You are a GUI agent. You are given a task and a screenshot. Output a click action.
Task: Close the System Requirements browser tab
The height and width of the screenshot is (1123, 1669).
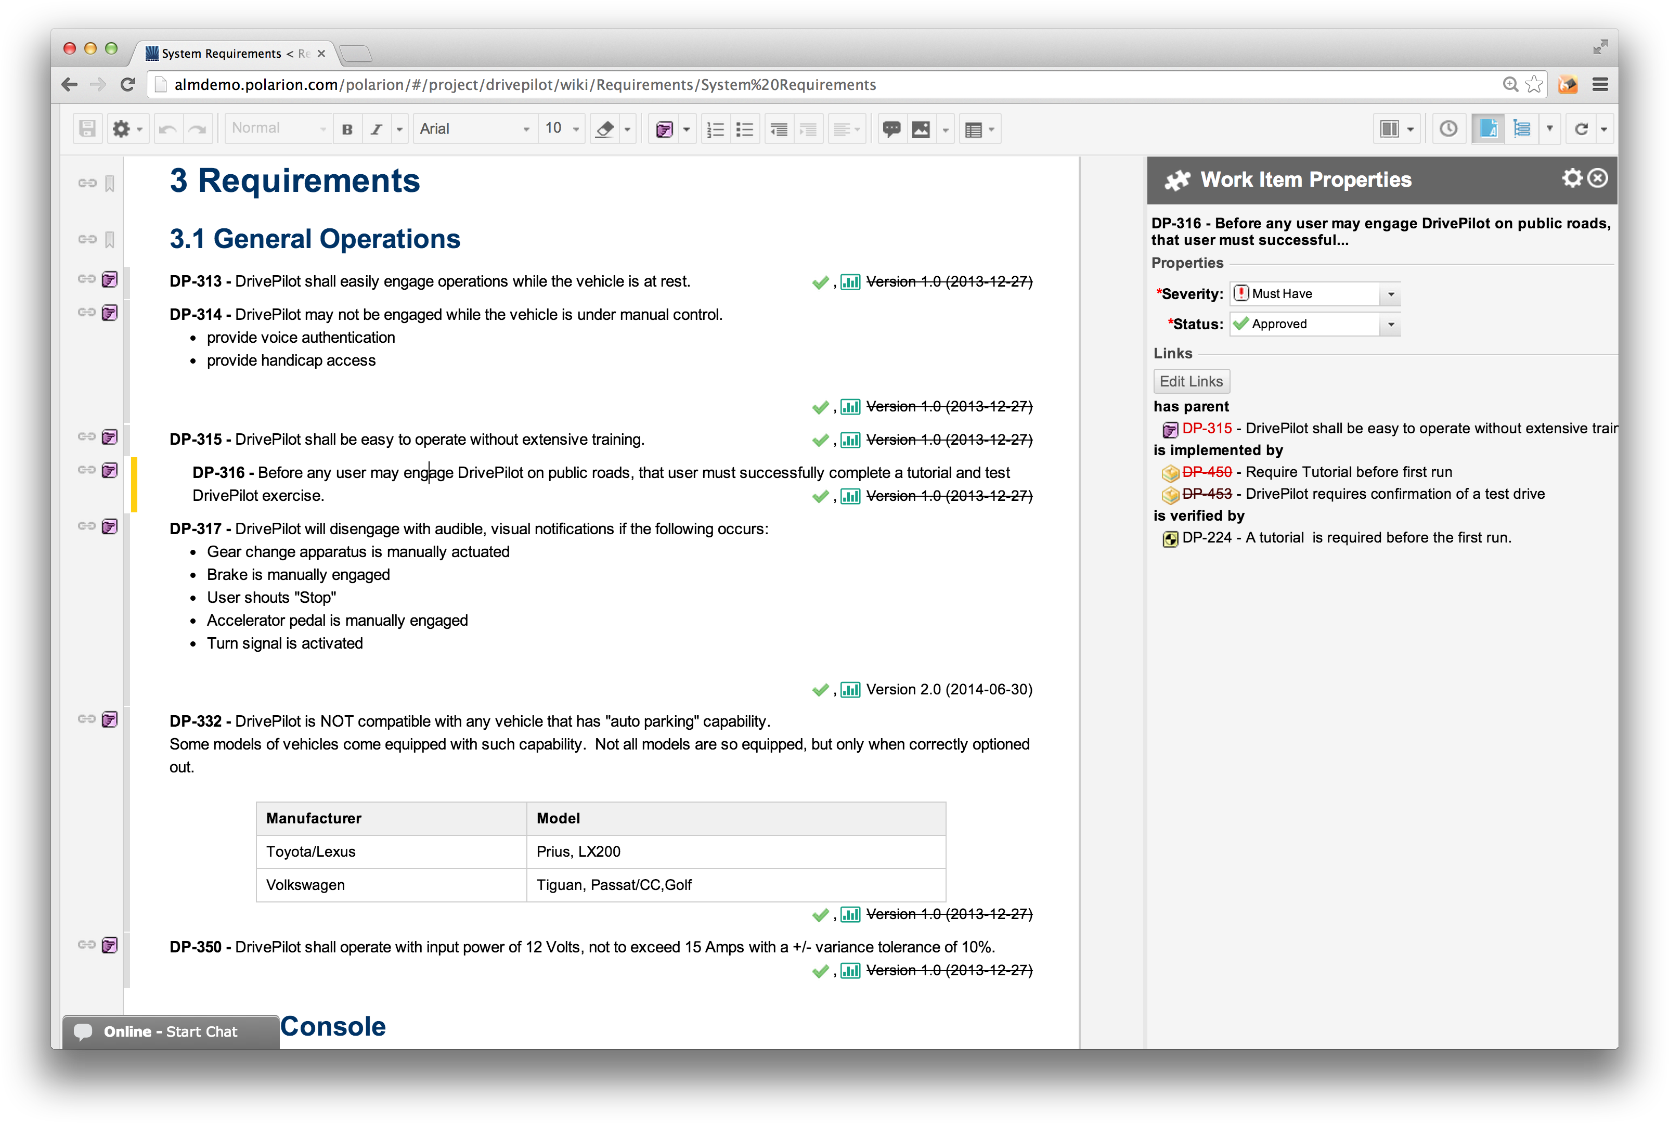[x=321, y=53]
